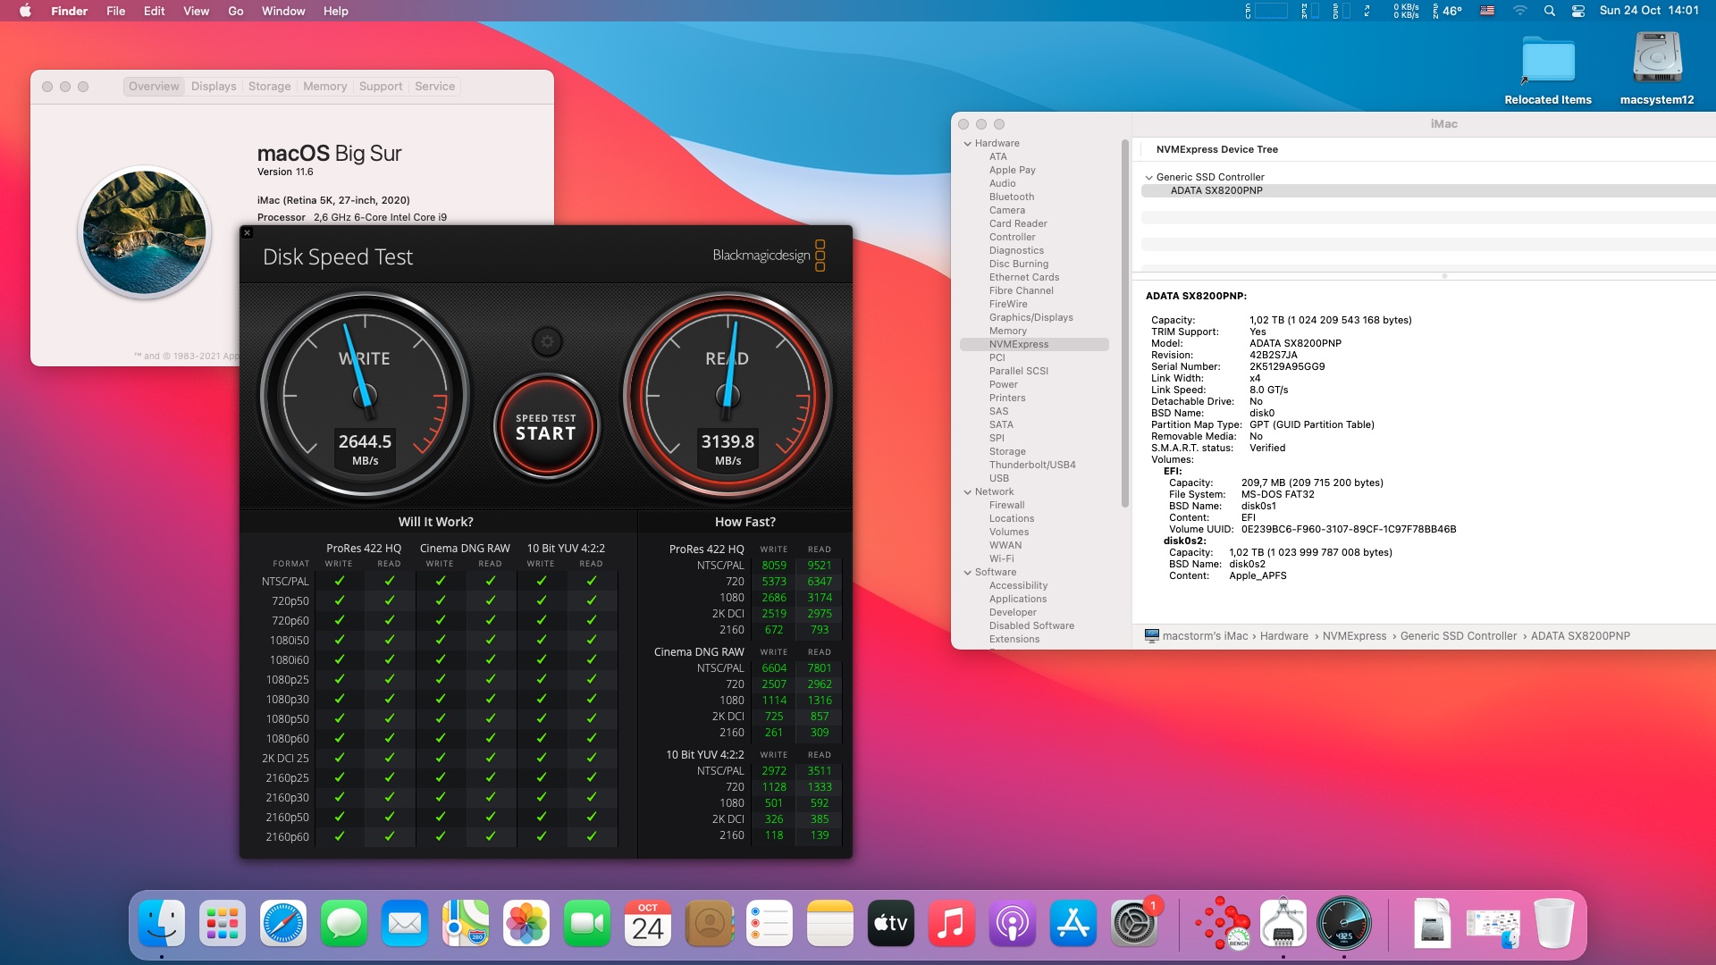Click the Wi-Fi status icon
This screenshot has height=965, width=1716.
coord(1519,11)
